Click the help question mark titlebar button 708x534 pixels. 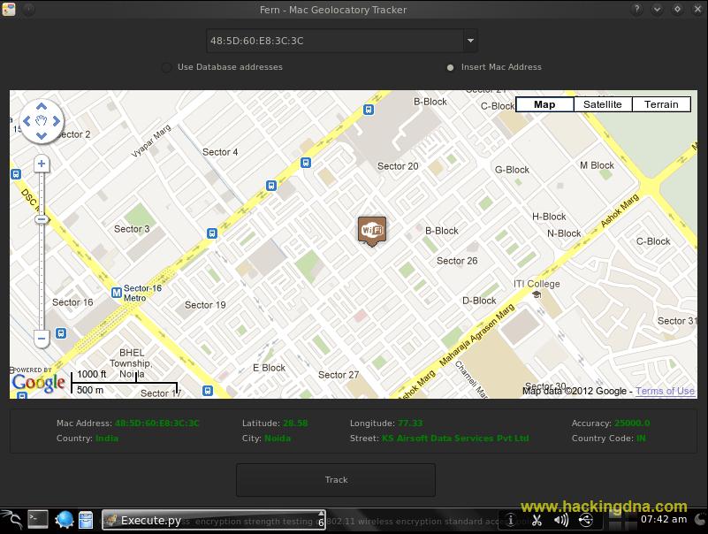click(x=636, y=9)
